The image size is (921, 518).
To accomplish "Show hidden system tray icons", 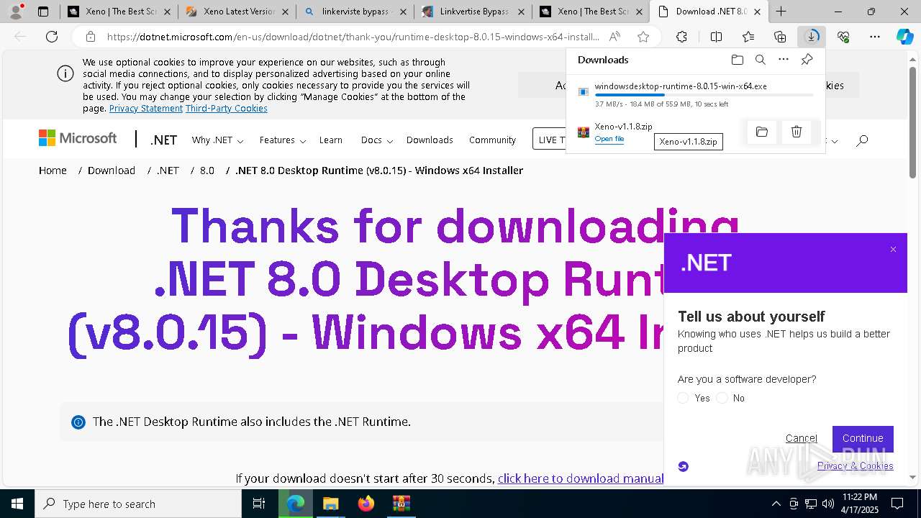I will point(776,504).
